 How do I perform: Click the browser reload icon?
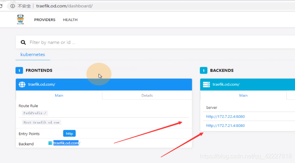(1, 6)
